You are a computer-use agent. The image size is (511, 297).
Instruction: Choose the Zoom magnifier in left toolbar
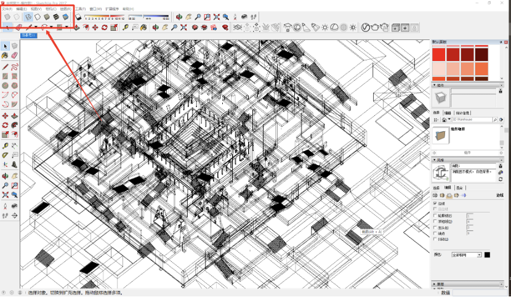tap(5, 185)
